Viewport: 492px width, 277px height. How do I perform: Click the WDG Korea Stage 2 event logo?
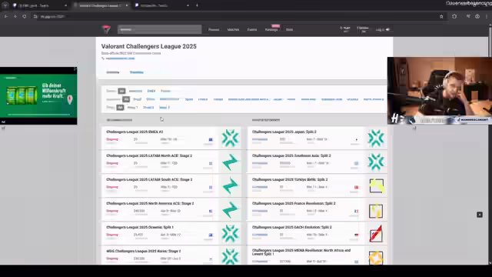coord(230,256)
